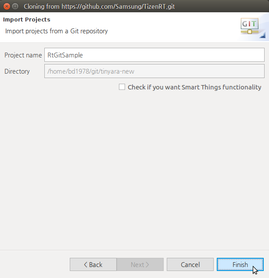The width and height of the screenshot is (269, 278).
Task: Click the right chevron on Next button
Action: click(147, 264)
